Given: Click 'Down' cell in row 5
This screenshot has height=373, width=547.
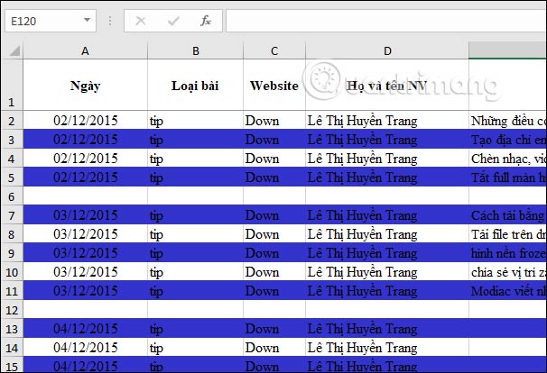Looking at the screenshot, I should point(274,177).
